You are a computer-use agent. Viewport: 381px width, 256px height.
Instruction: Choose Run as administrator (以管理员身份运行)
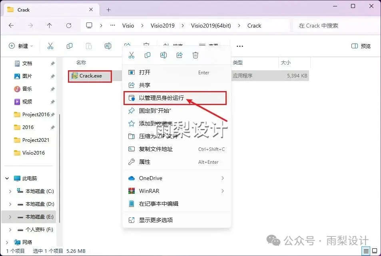coord(176,98)
